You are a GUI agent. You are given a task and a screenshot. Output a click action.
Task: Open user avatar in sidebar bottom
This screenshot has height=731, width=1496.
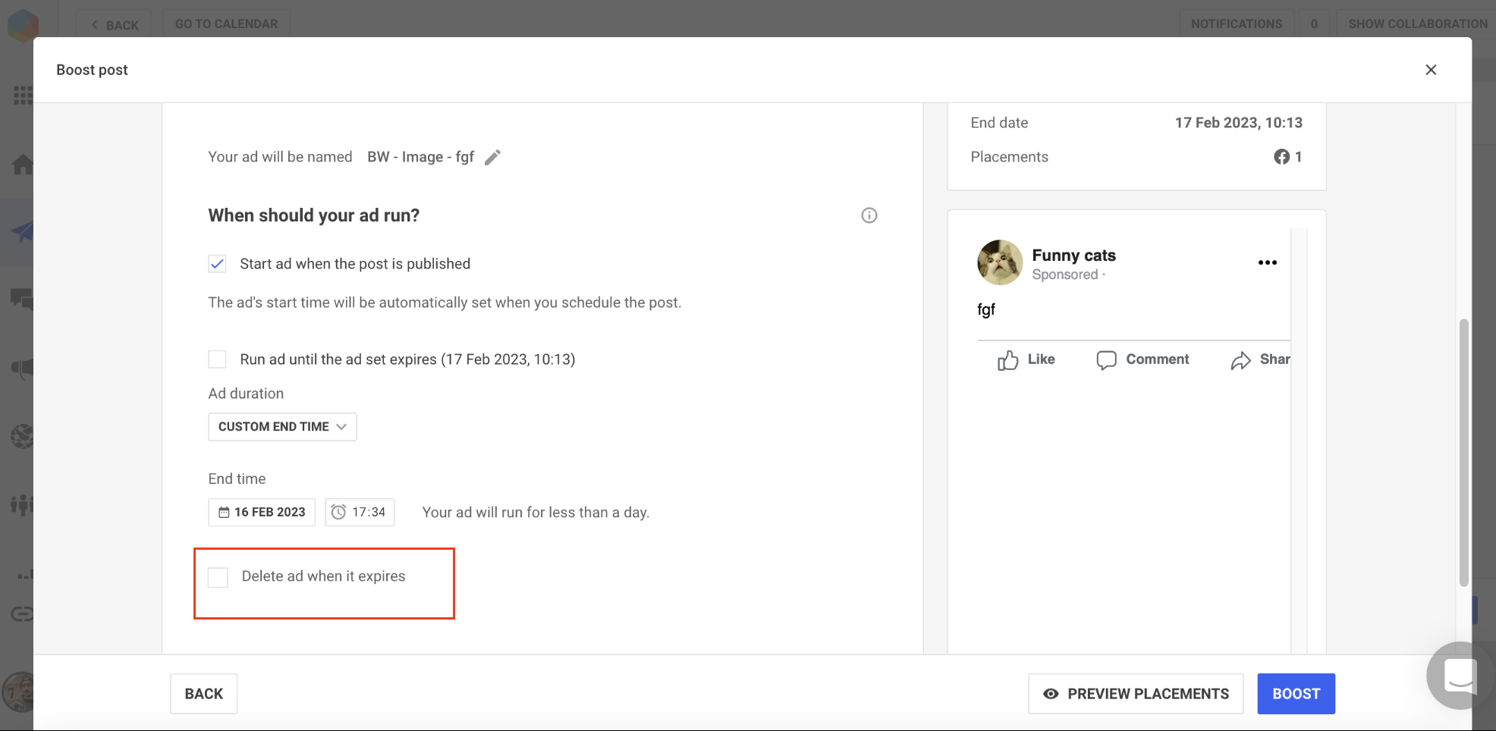point(18,692)
